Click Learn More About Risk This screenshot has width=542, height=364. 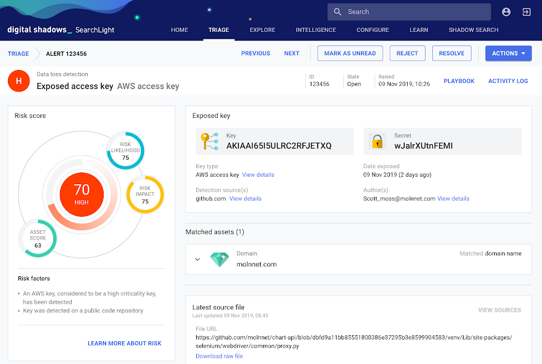click(x=124, y=343)
